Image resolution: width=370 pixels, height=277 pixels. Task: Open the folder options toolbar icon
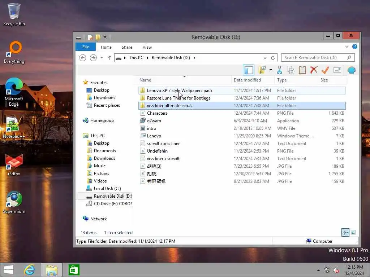point(262,70)
